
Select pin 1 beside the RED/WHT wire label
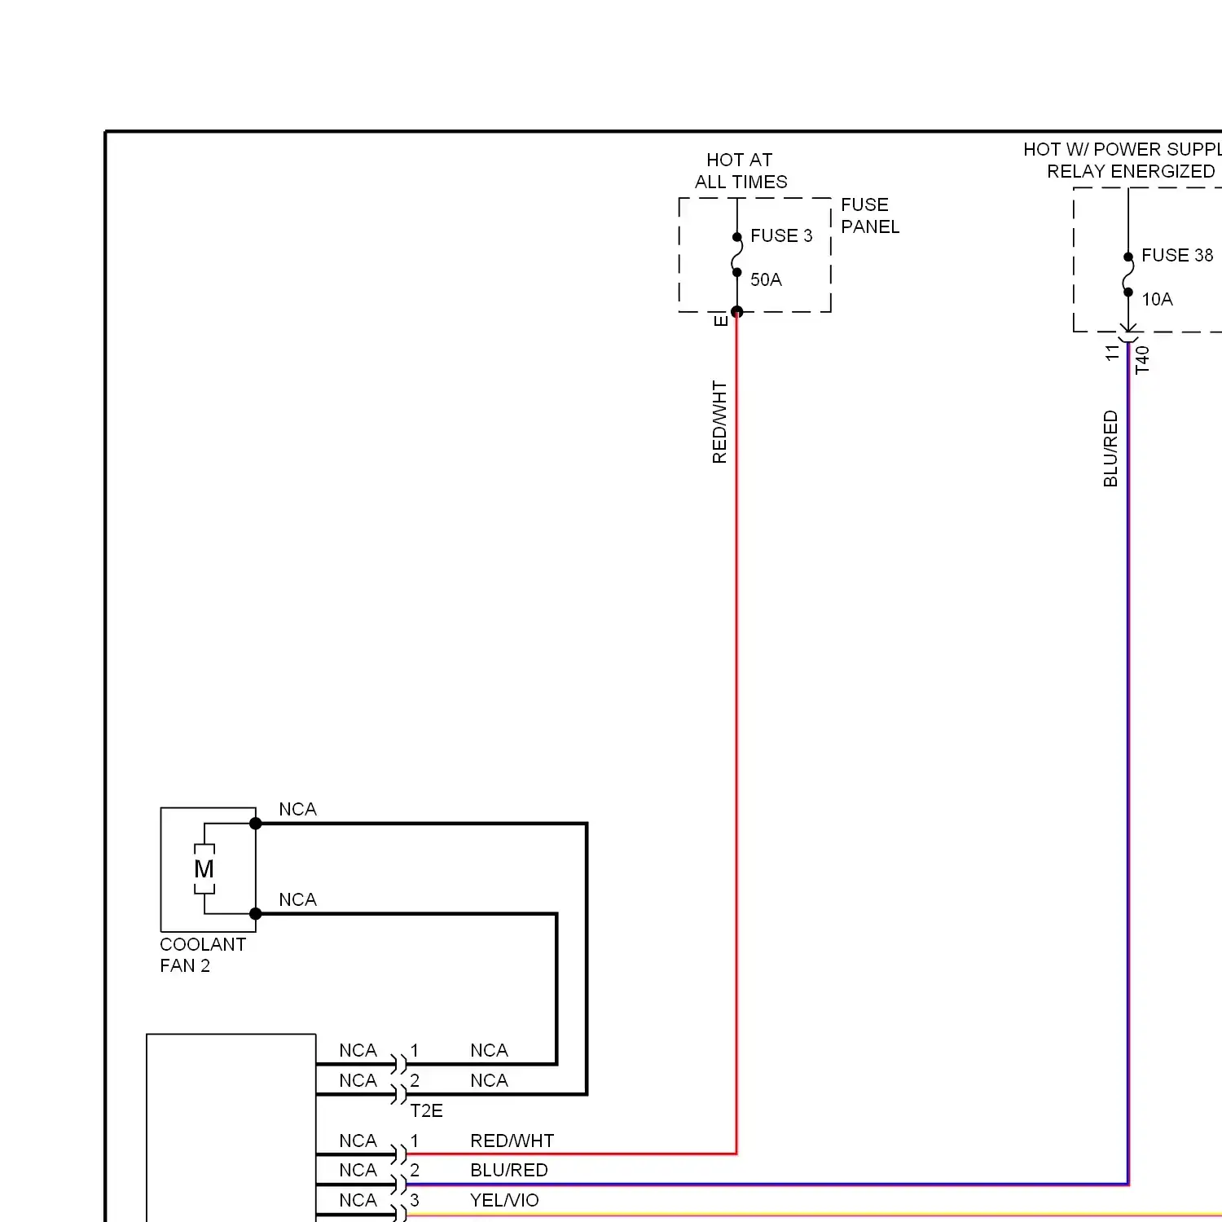(415, 1141)
